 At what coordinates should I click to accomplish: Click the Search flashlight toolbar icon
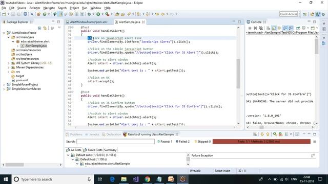[129, 14]
